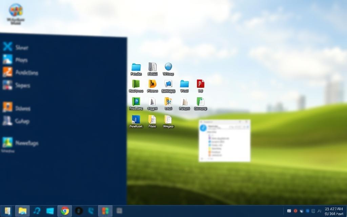Select the green striped desktop icon
This screenshot has height=217, width=347.
136,84
